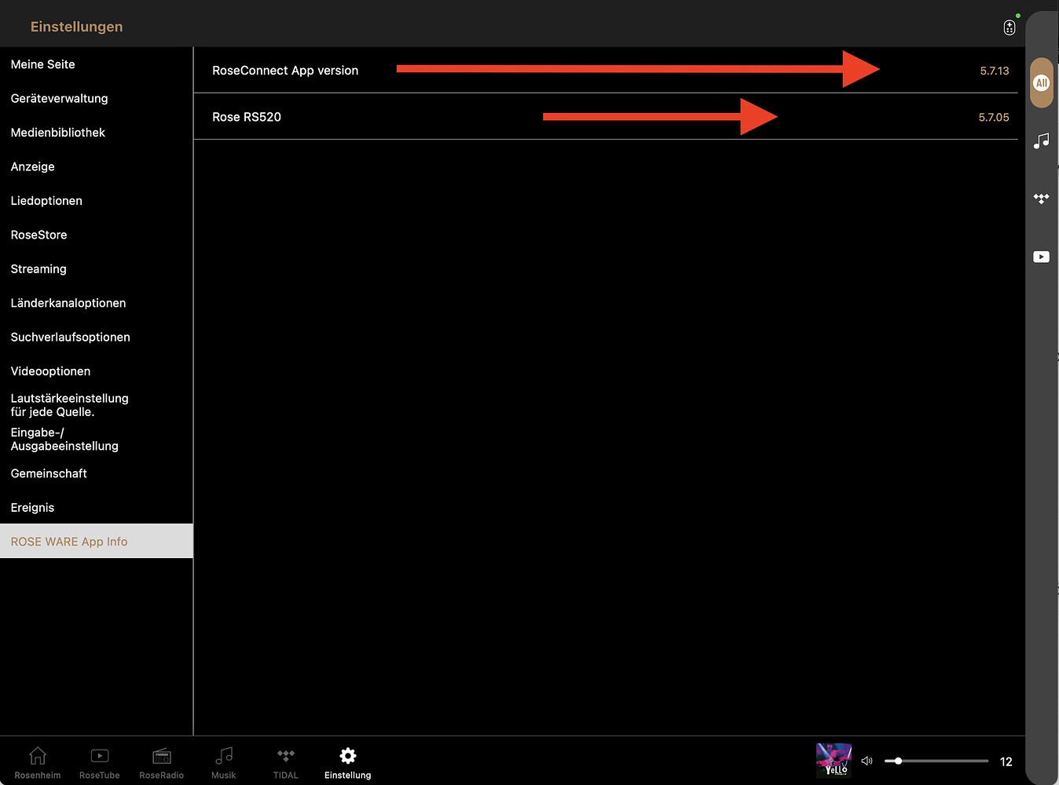1059x785 pixels.
Task: Open TIDAL logo in side rail
Action: coord(1042,199)
